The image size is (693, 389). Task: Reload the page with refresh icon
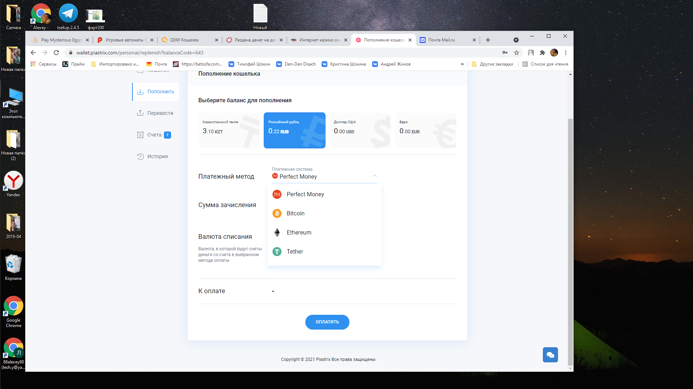pos(56,53)
